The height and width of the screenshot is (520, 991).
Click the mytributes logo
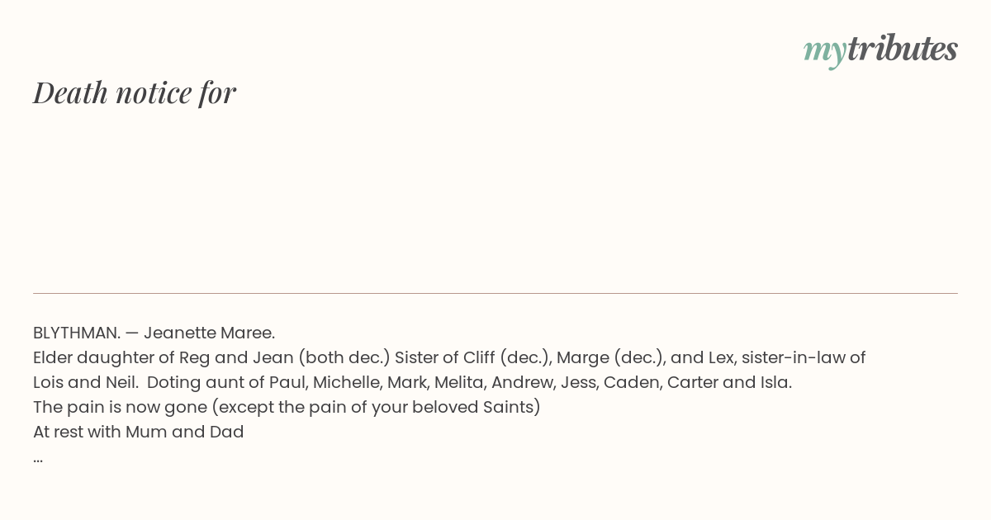[880, 50]
